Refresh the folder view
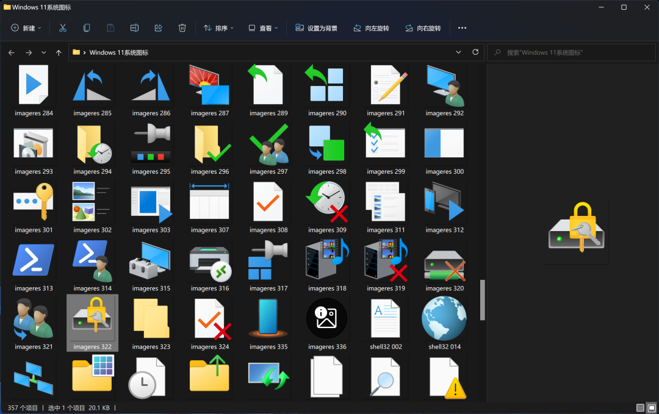 click(475, 52)
